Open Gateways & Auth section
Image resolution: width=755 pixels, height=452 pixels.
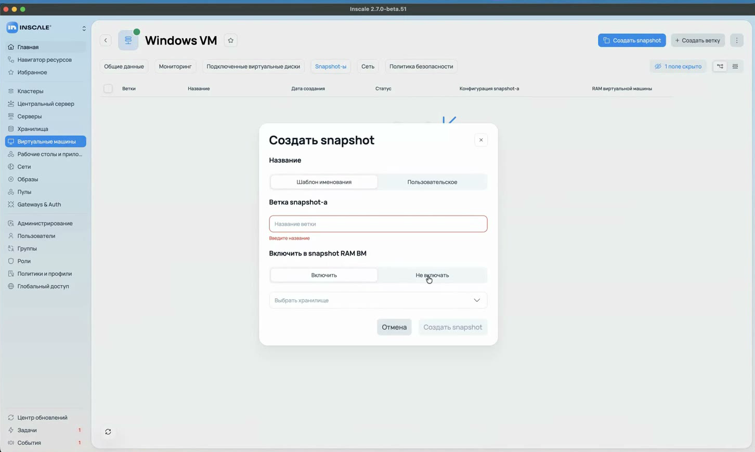tap(46, 205)
